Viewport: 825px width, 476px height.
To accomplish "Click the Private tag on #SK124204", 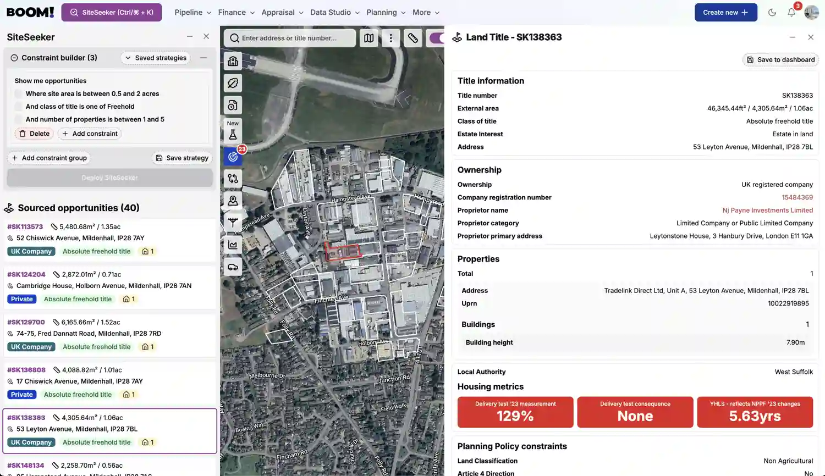I will pos(22,299).
